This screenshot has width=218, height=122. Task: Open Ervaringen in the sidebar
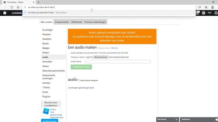click(x=48, y=30)
